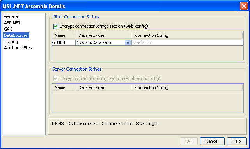250x149 pixels.
Task: Open the ASP.NET settings page
Action: (12, 23)
